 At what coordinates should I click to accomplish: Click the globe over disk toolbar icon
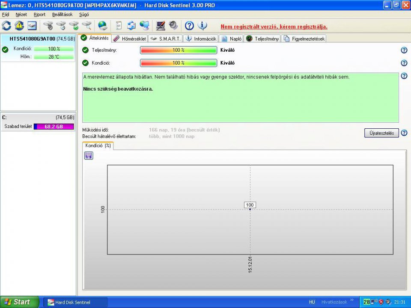coord(102,26)
